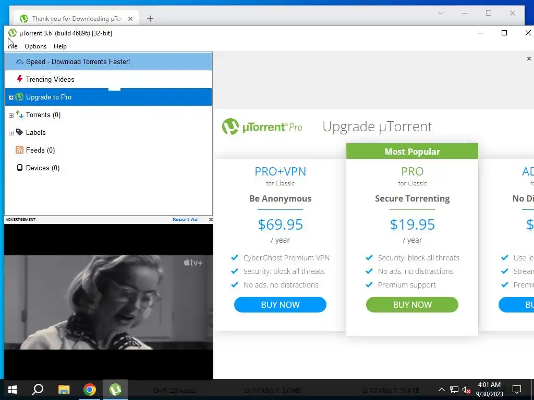Close the advertisement panel
The width and height of the screenshot is (534, 400).
point(211,219)
